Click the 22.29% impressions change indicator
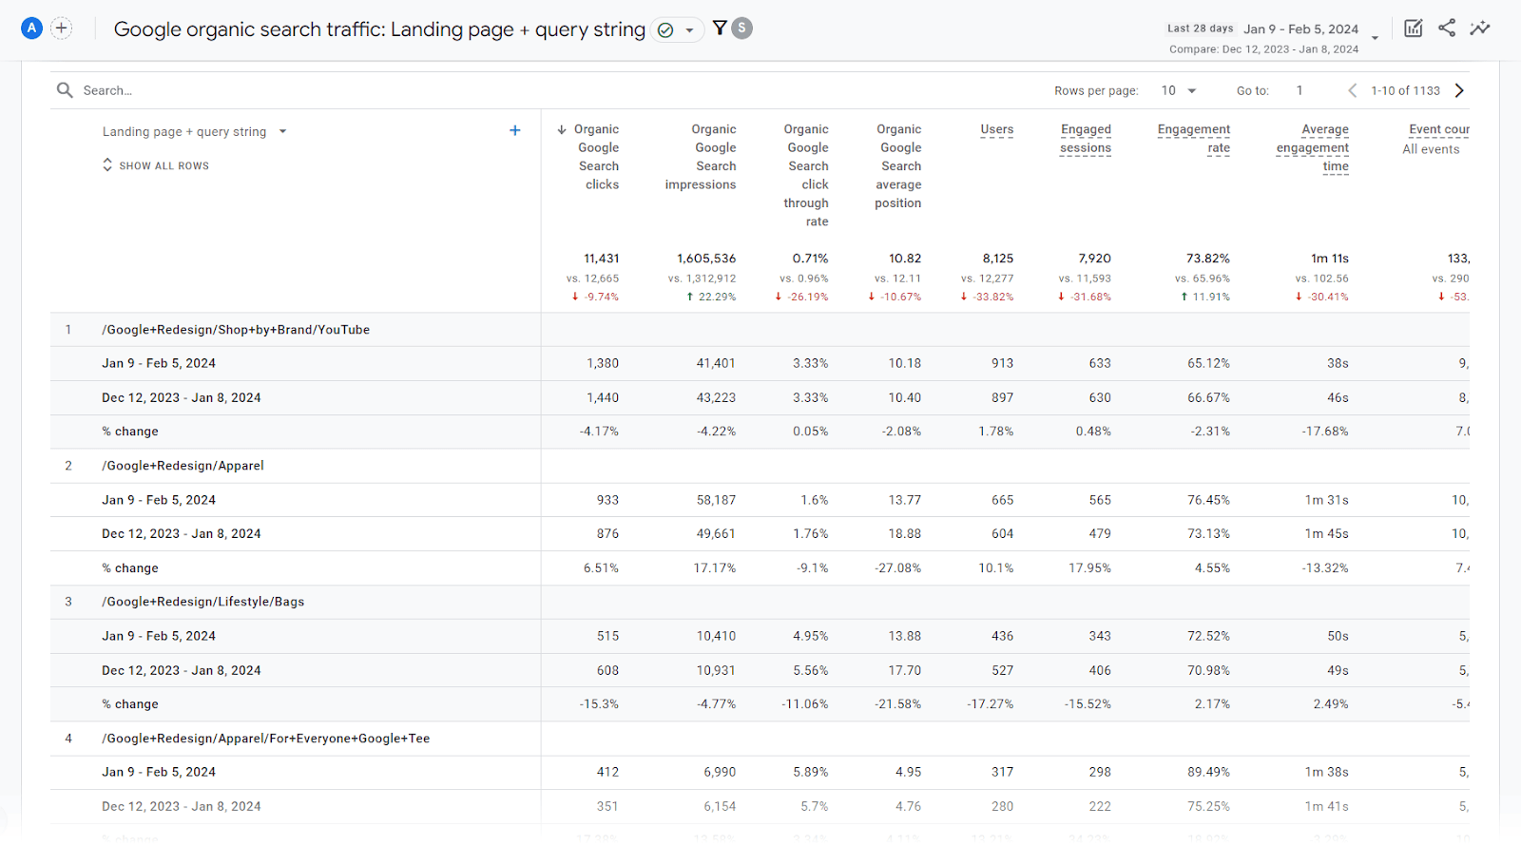 tap(711, 297)
